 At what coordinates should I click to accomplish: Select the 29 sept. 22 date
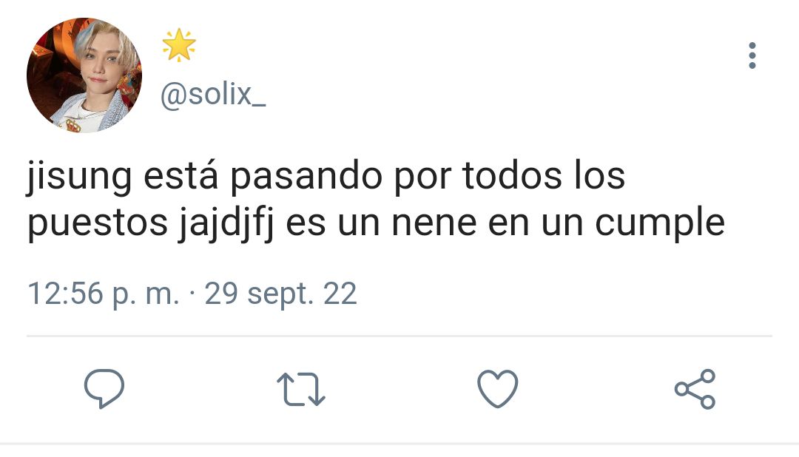click(281, 294)
